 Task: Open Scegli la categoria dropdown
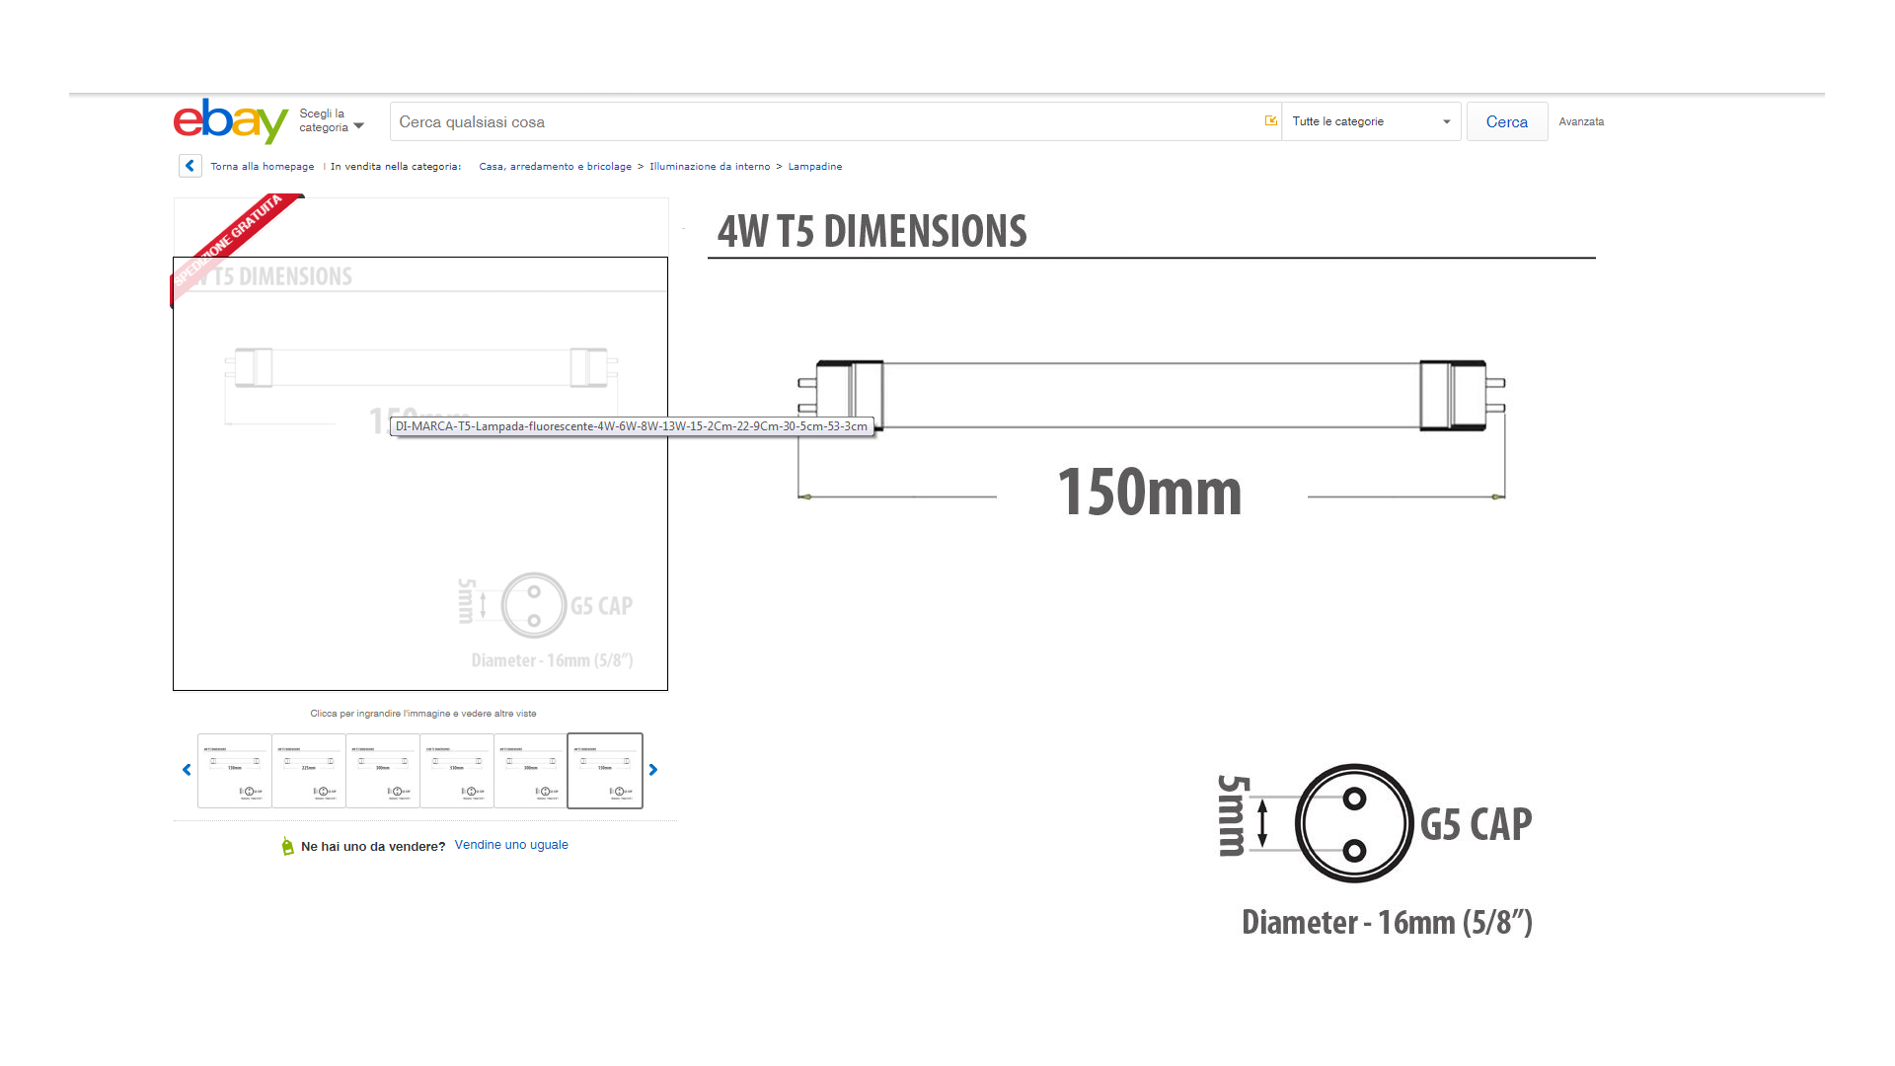(x=332, y=121)
